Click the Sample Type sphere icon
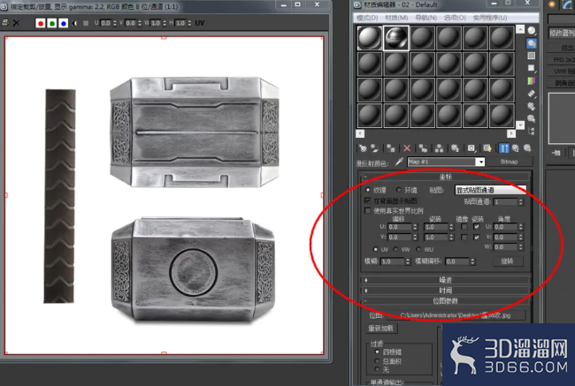 click(x=532, y=30)
